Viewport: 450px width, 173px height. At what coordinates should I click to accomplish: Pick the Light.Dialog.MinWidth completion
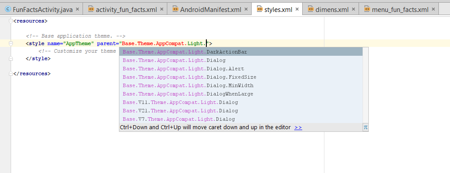(x=241, y=85)
